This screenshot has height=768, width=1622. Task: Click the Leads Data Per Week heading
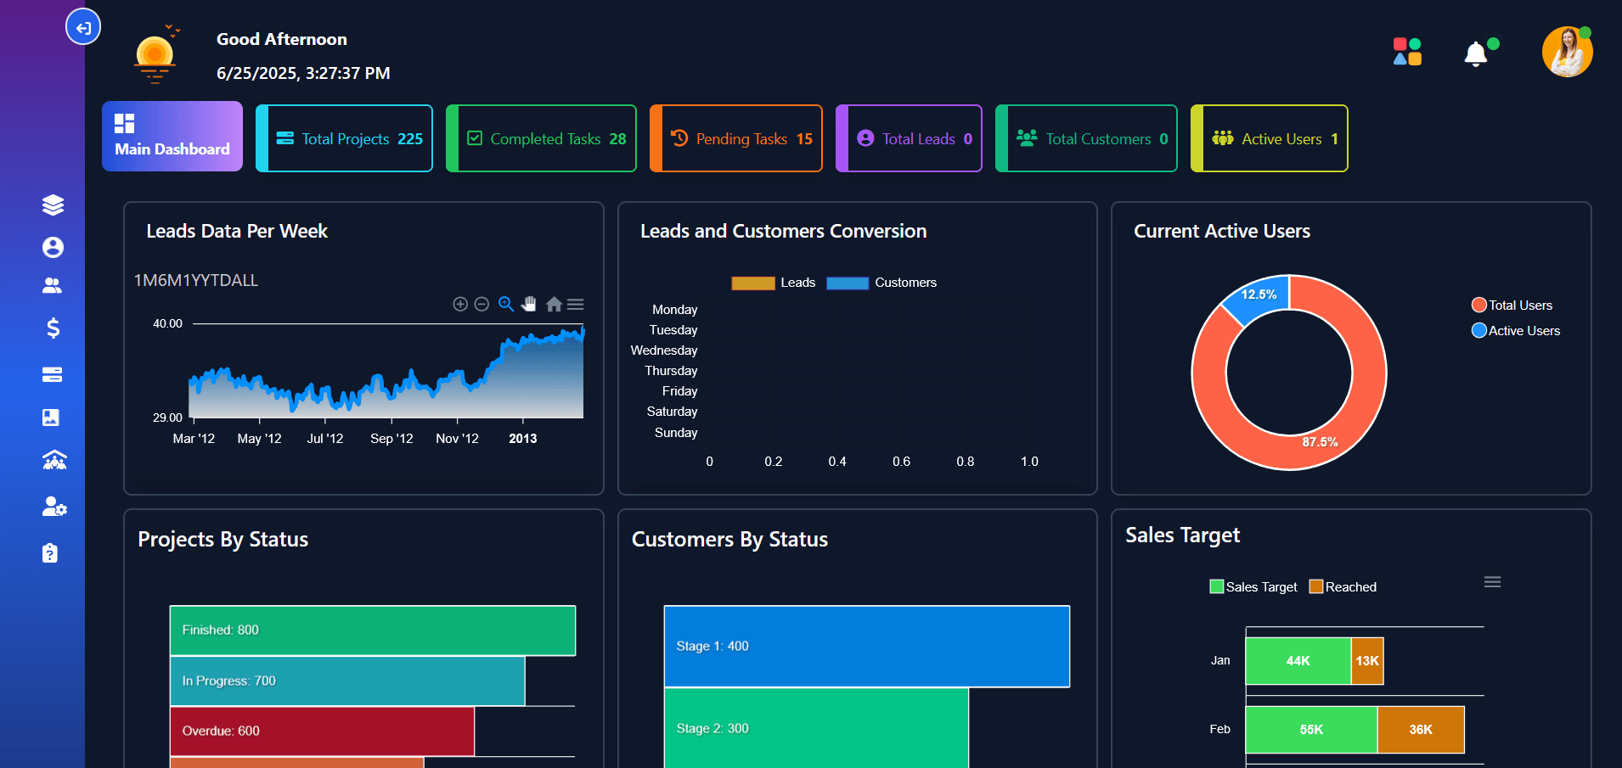pos(237,231)
